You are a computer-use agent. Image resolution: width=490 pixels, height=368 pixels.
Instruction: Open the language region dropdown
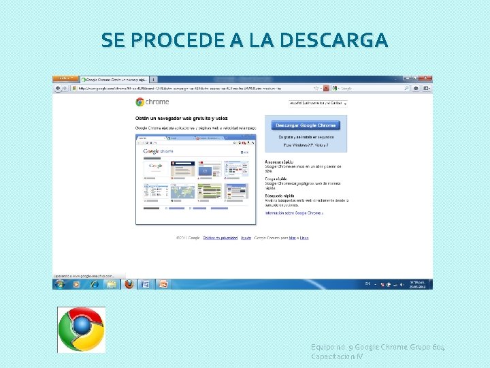point(318,103)
